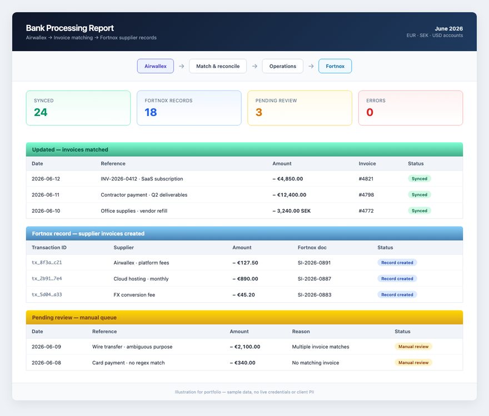This screenshot has height=416, width=489.
Task: Click Record created badge for SI-2026-0891
Action: pos(397,263)
